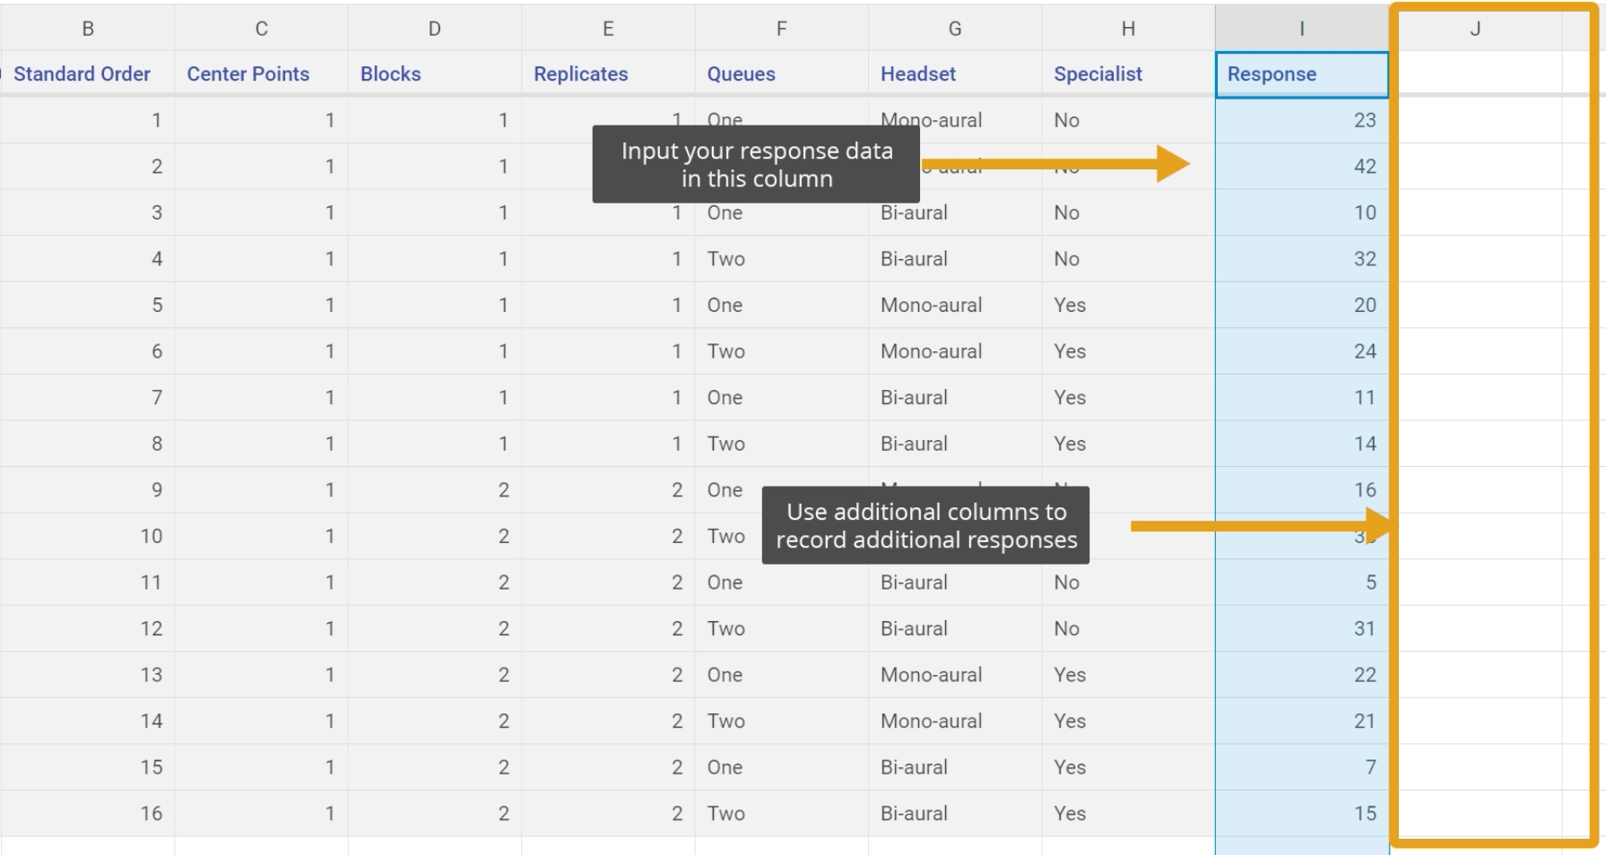Select the Blocks header cell
The height and width of the screenshot is (855, 1606).
(x=434, y=74)
